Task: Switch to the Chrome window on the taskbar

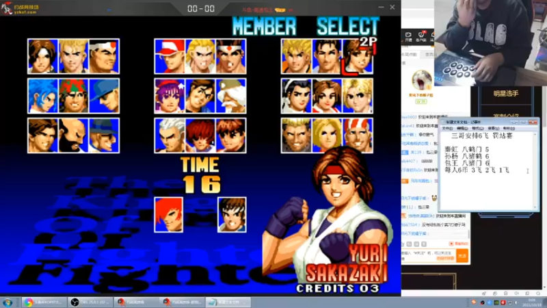Action: pos(43,303)
